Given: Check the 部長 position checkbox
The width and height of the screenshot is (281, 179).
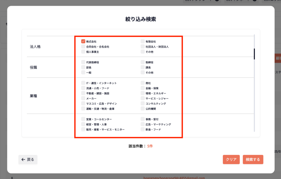Looking at the screenshot, I should pos(83,67).
